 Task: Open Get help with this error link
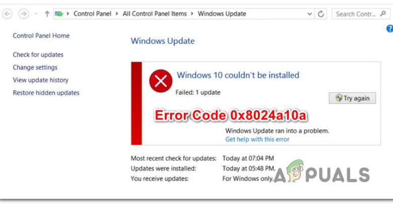tap(257, 140)
